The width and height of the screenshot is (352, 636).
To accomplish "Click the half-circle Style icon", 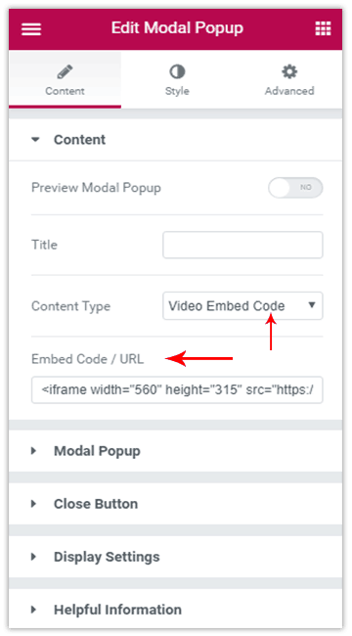I will point(177,72).
